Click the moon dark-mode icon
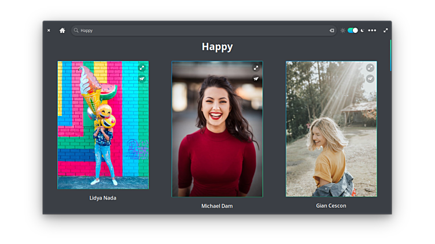The image size is (435, 244). (x=362, y=31)
